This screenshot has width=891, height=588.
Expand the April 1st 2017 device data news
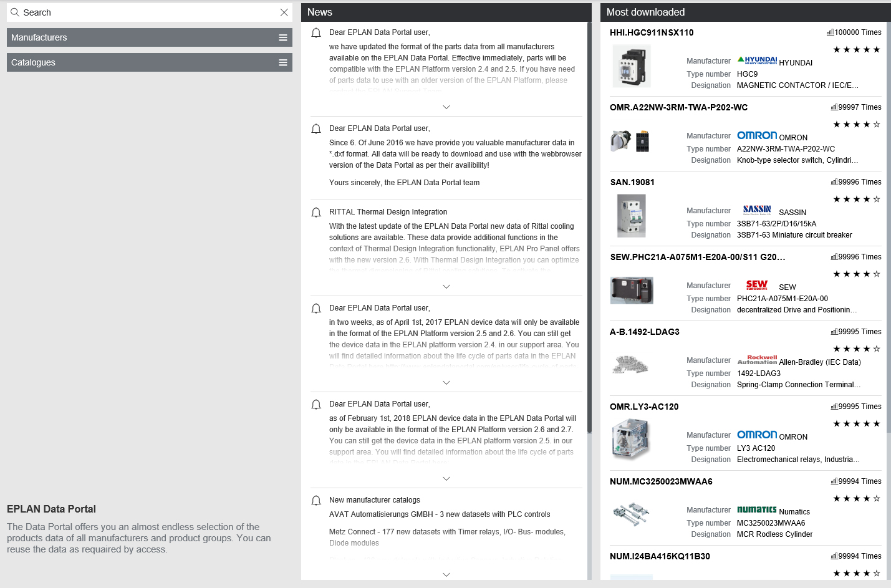pos(446,383)
